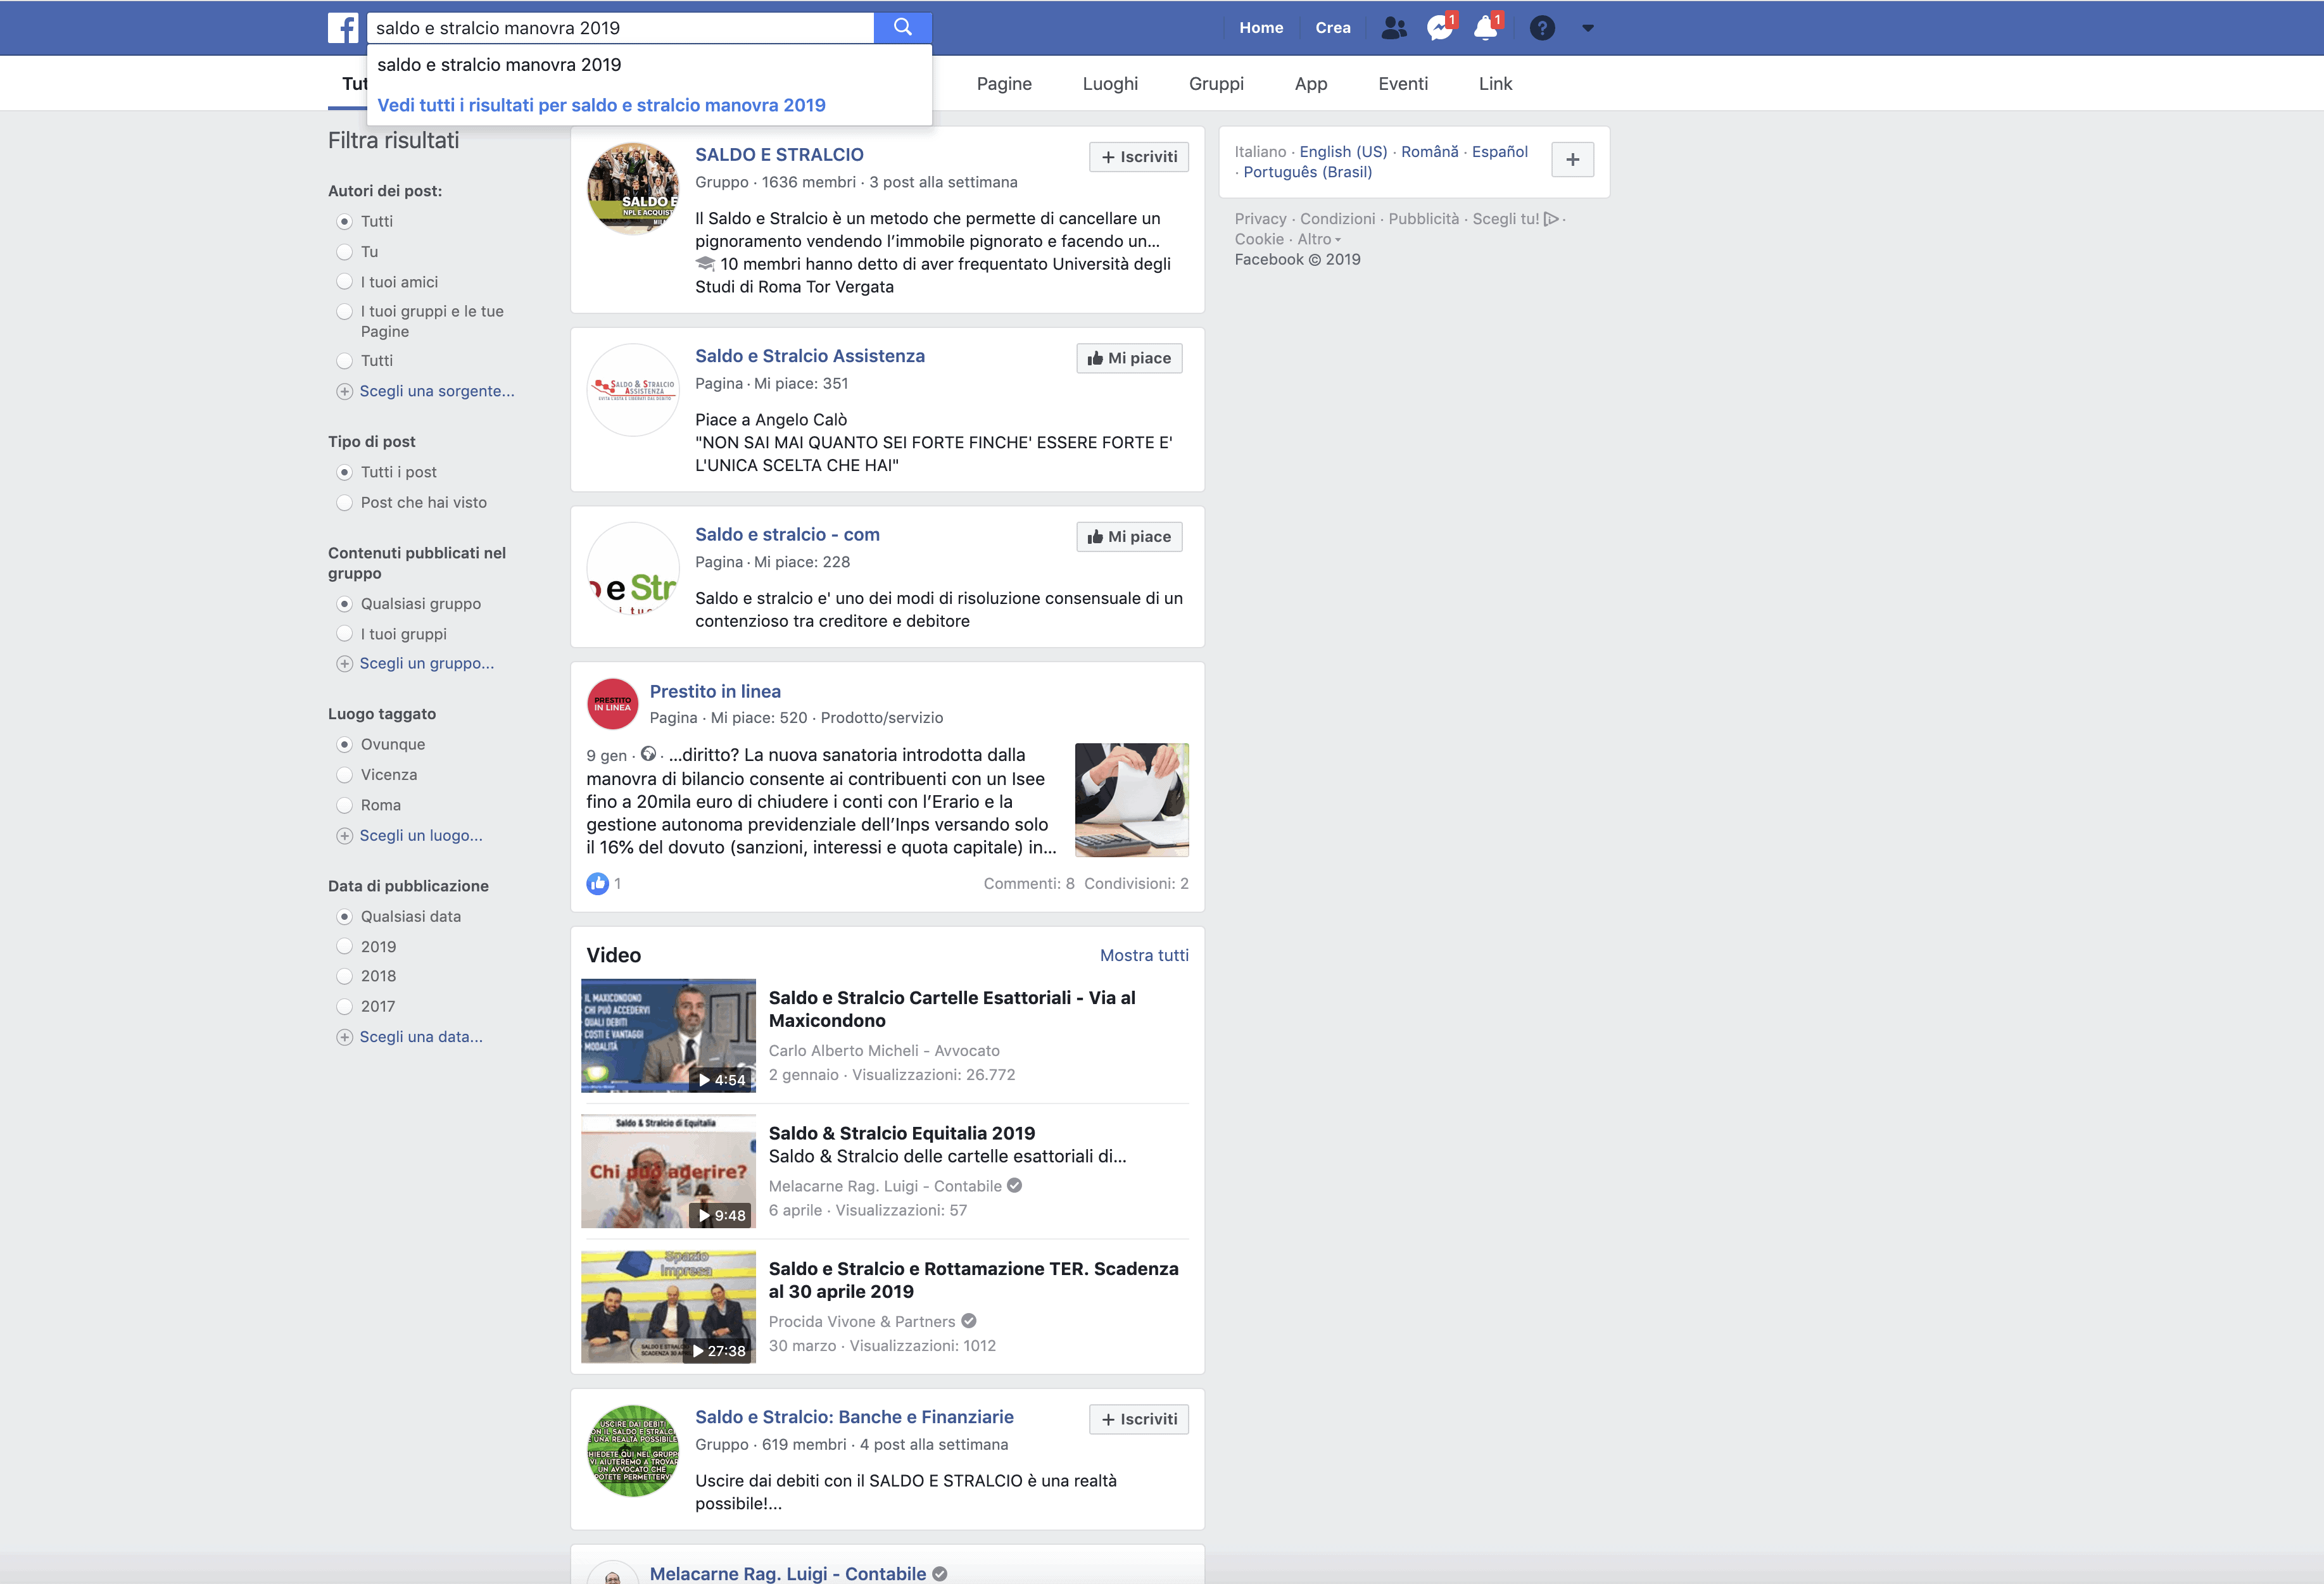Choose the search suggestion 'saldo e stralcio manovra 2019'
2324x1584 pixels.
(x=650, y=65)
